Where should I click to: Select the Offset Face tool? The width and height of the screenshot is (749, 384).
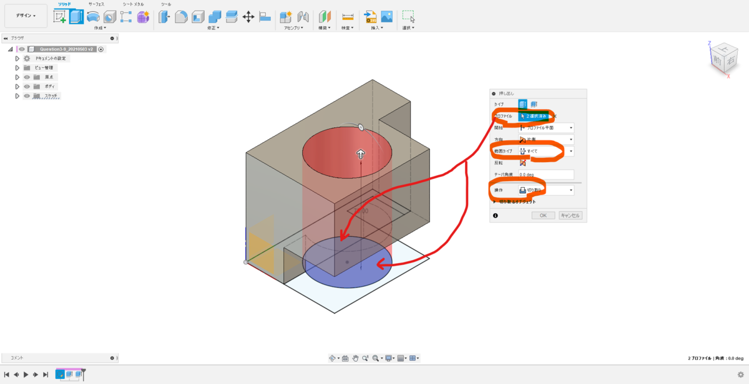click(232, 17)
